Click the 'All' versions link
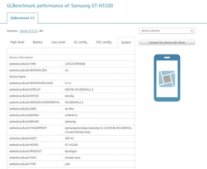 [41, 31]
